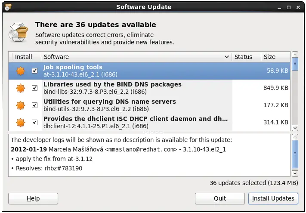
Task: Click the bugfix star icon for Job spooling tools
Action: point(21,71)
